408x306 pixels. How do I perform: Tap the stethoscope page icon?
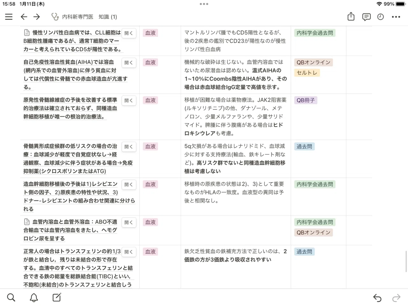pos(55,17)
